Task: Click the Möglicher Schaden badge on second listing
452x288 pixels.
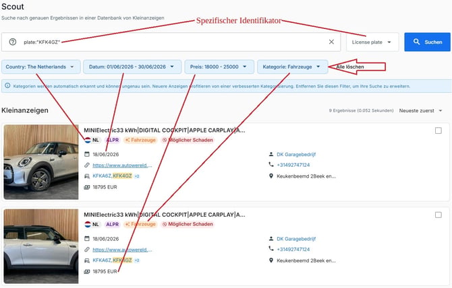Action: point(188,224)
